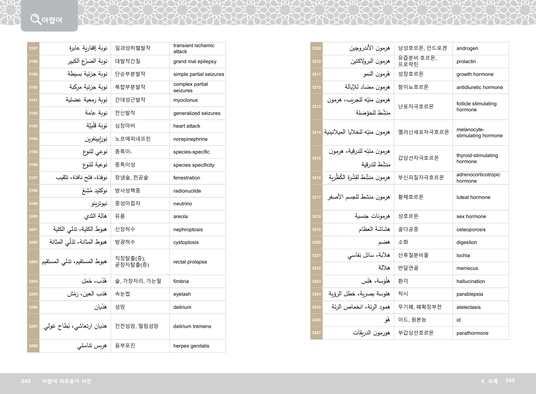Select 'follicle stimulating hormone' cell
Image resolution: width=536 pixels, height=394 pixels.
click(x=476, y=107)
